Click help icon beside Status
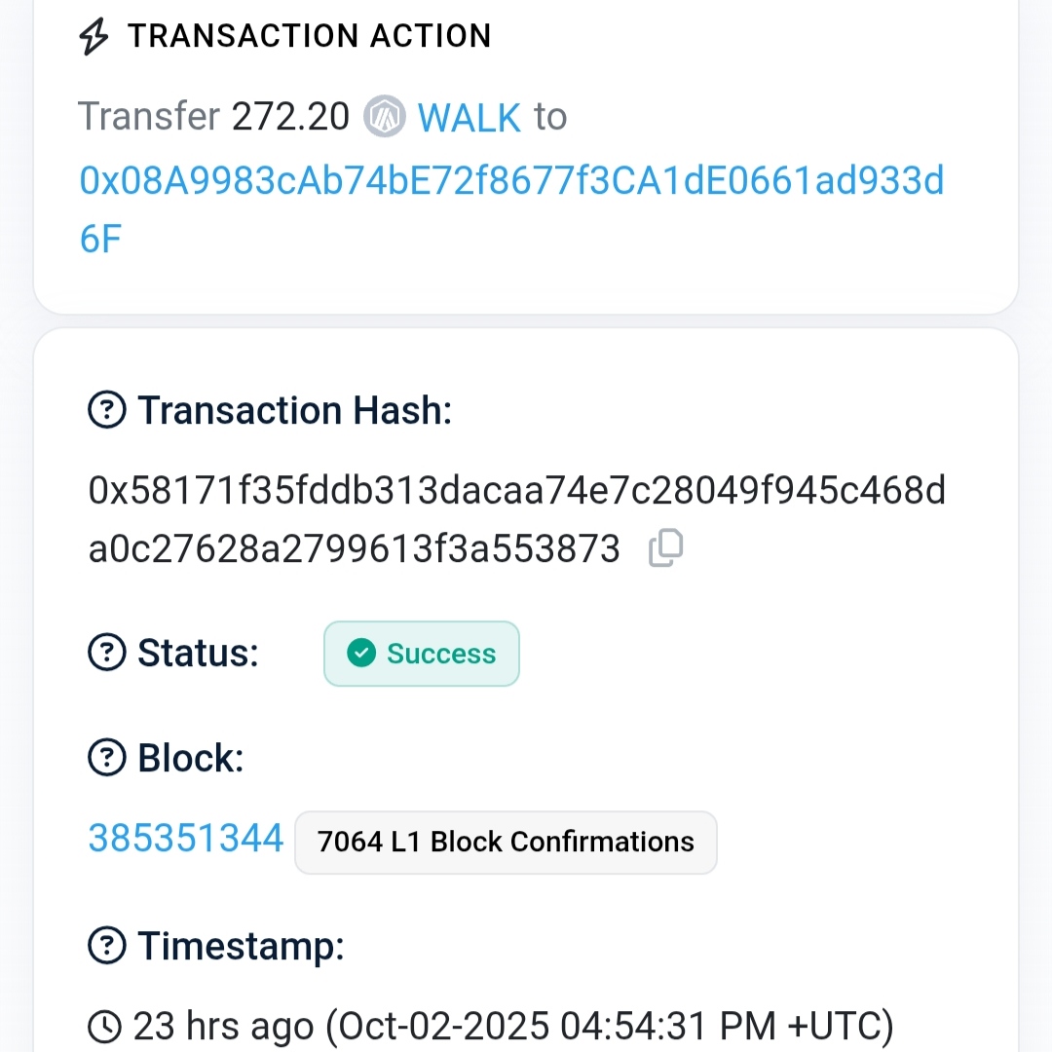Screen dimensions: 1052x1052 pos(106,653)
